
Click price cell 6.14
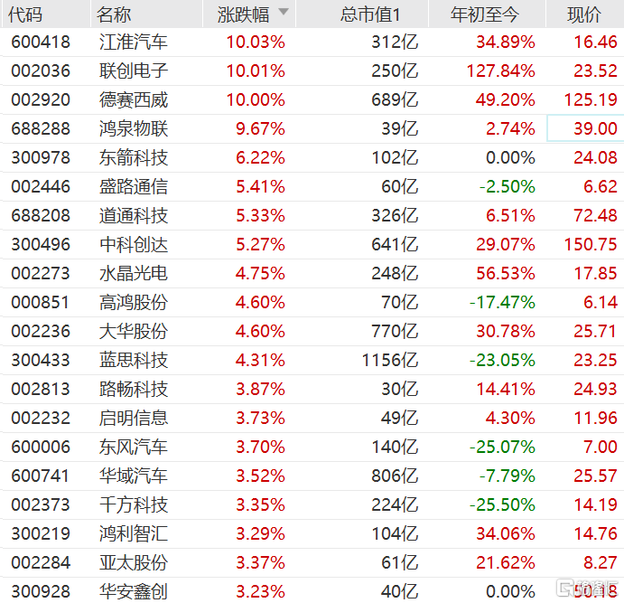(601, 302)
